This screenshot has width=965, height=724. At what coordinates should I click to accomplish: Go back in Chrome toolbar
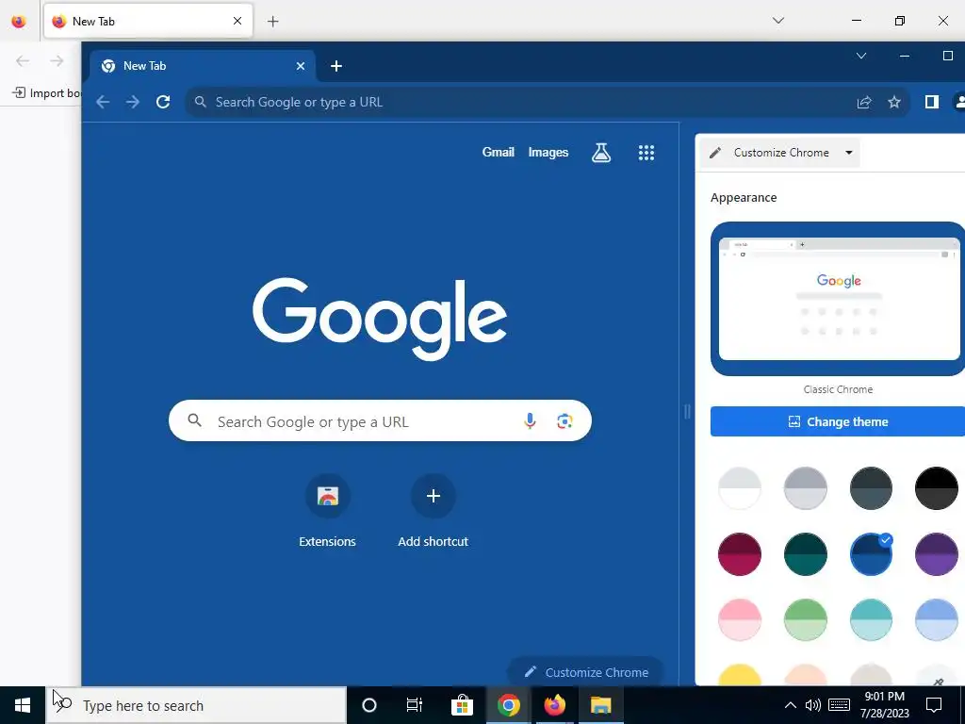click(103, 102)
